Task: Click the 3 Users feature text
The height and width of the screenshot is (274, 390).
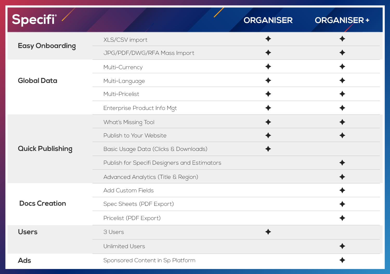Action: tap(114, 232)
